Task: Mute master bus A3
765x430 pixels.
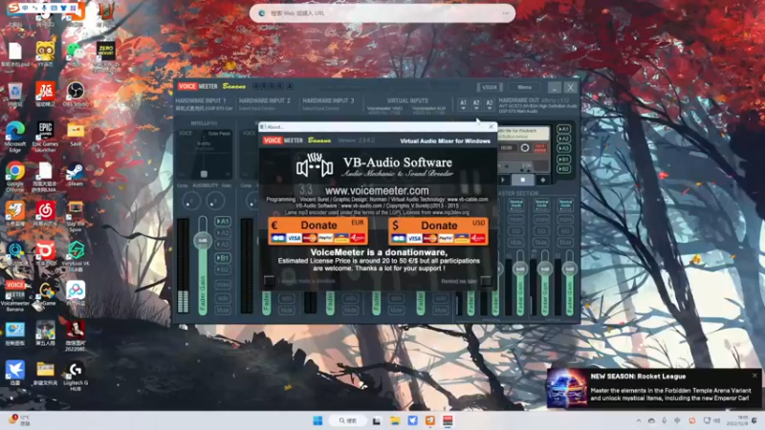Action: pos(516,243)
